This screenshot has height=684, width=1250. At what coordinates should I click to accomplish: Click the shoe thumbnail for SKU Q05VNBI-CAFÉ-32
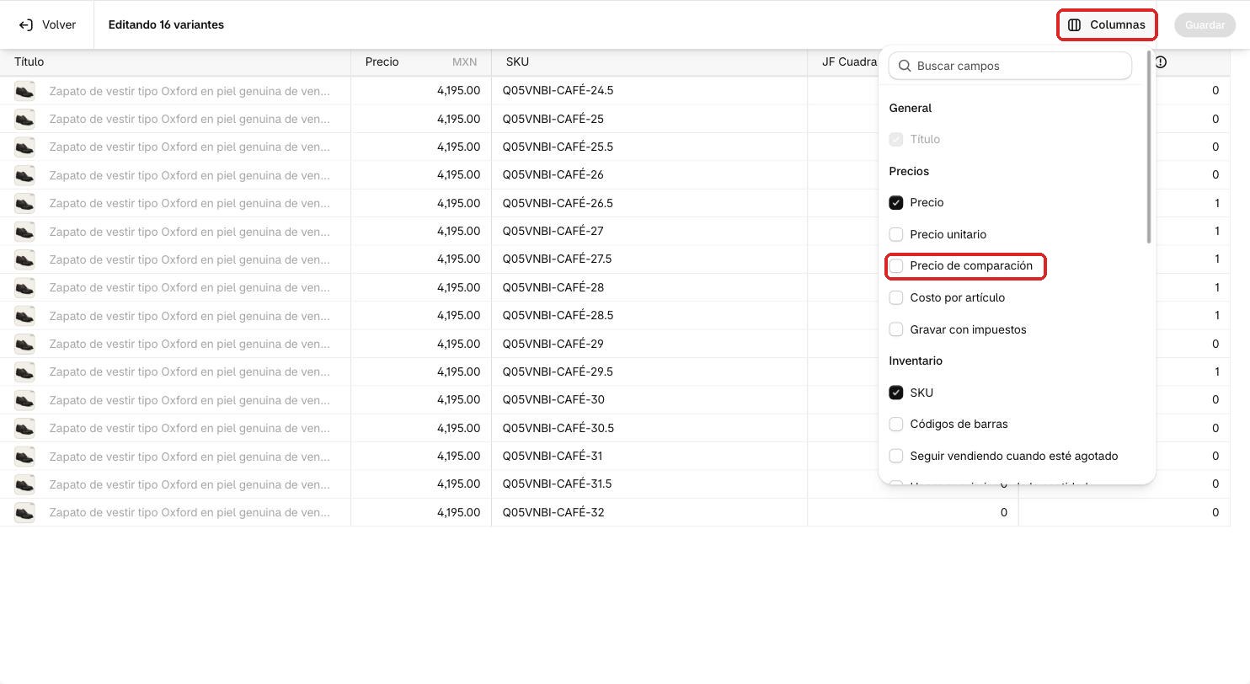(24, 512)
